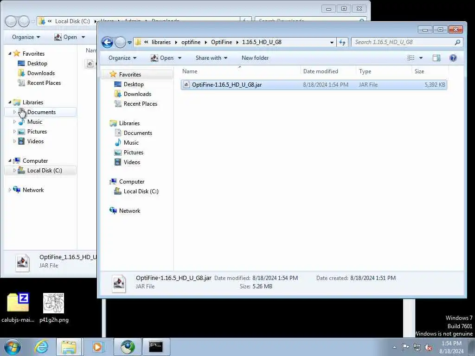Open Desktop in front window sidebar
This screenshot has height=356, width=475.
pos(134,84)
